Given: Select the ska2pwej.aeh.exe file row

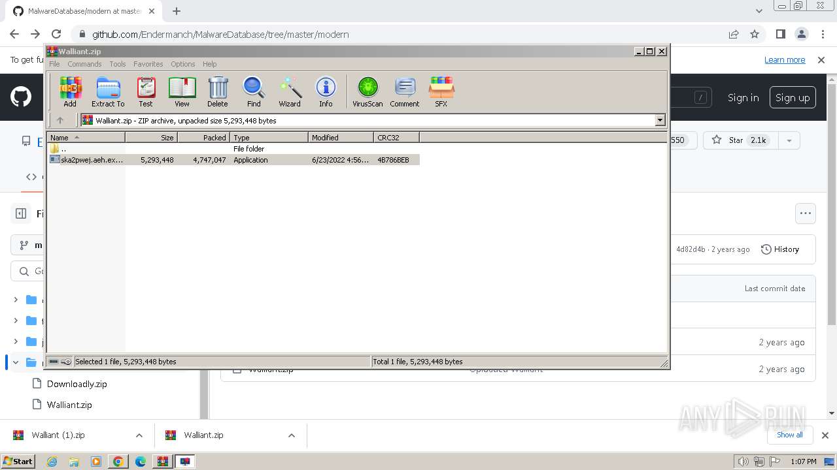Looking at the screenshot, I should coord(233,160).
